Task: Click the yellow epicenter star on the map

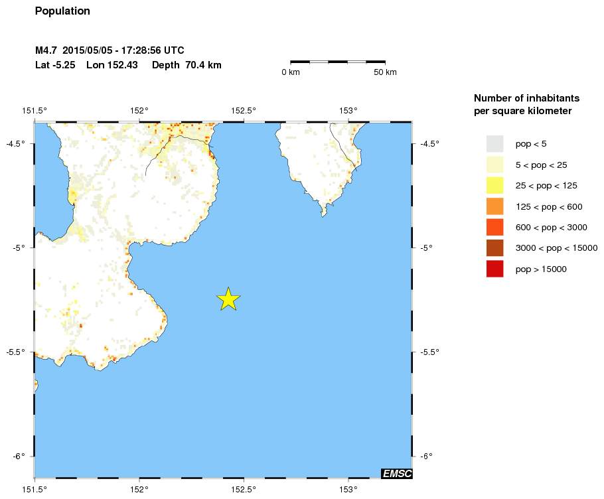Action: (228, 299)
